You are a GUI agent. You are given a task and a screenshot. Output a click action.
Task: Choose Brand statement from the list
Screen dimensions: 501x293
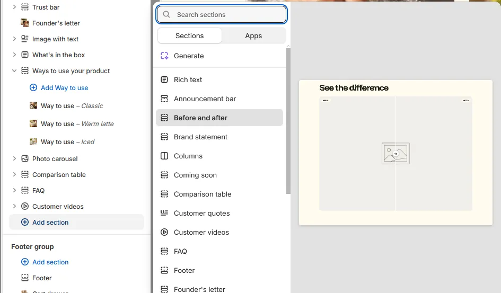(x=219, y=137)
